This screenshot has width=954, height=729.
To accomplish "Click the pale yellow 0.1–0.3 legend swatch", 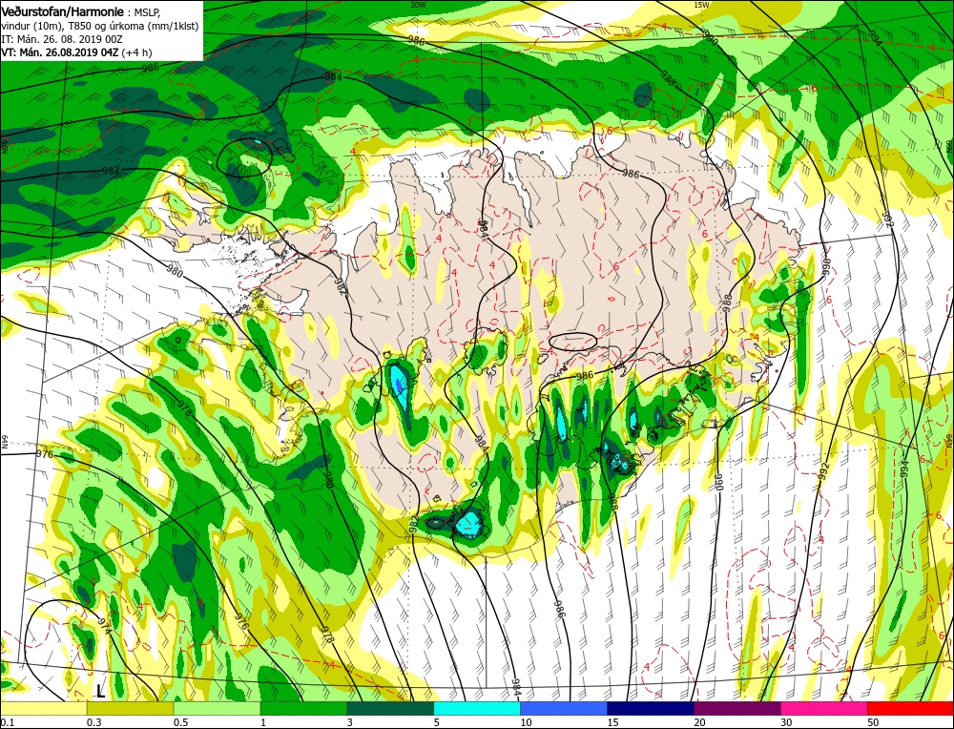I will pos(43,708).
